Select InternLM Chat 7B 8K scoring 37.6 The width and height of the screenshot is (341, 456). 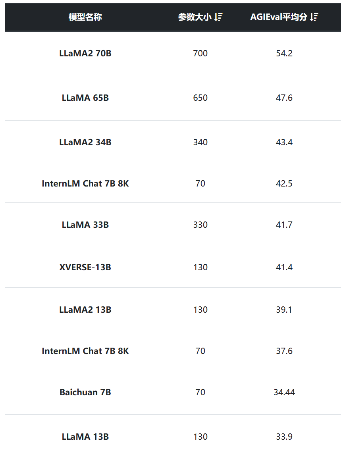pyautogui.click(x=85, y=351)
